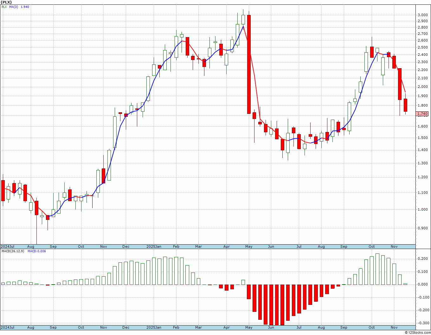Select 2024Jul on the price chart date axis

8,246
